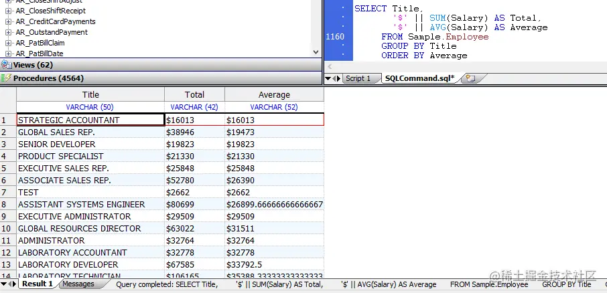This screenshot has height=293, width=607.
Task: Click the table list scroll down arrow
Action: pyautogui.click(x=316, y=52)
